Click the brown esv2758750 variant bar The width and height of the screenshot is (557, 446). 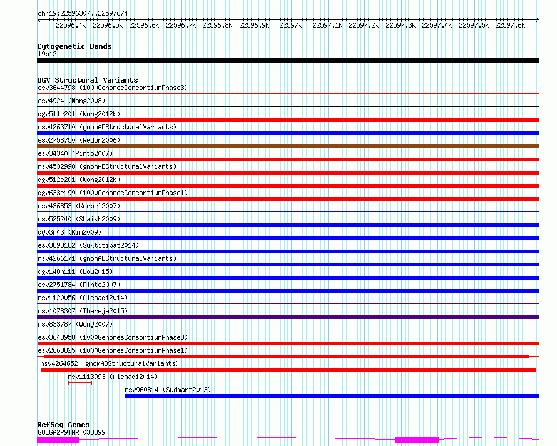pos(288,146)
